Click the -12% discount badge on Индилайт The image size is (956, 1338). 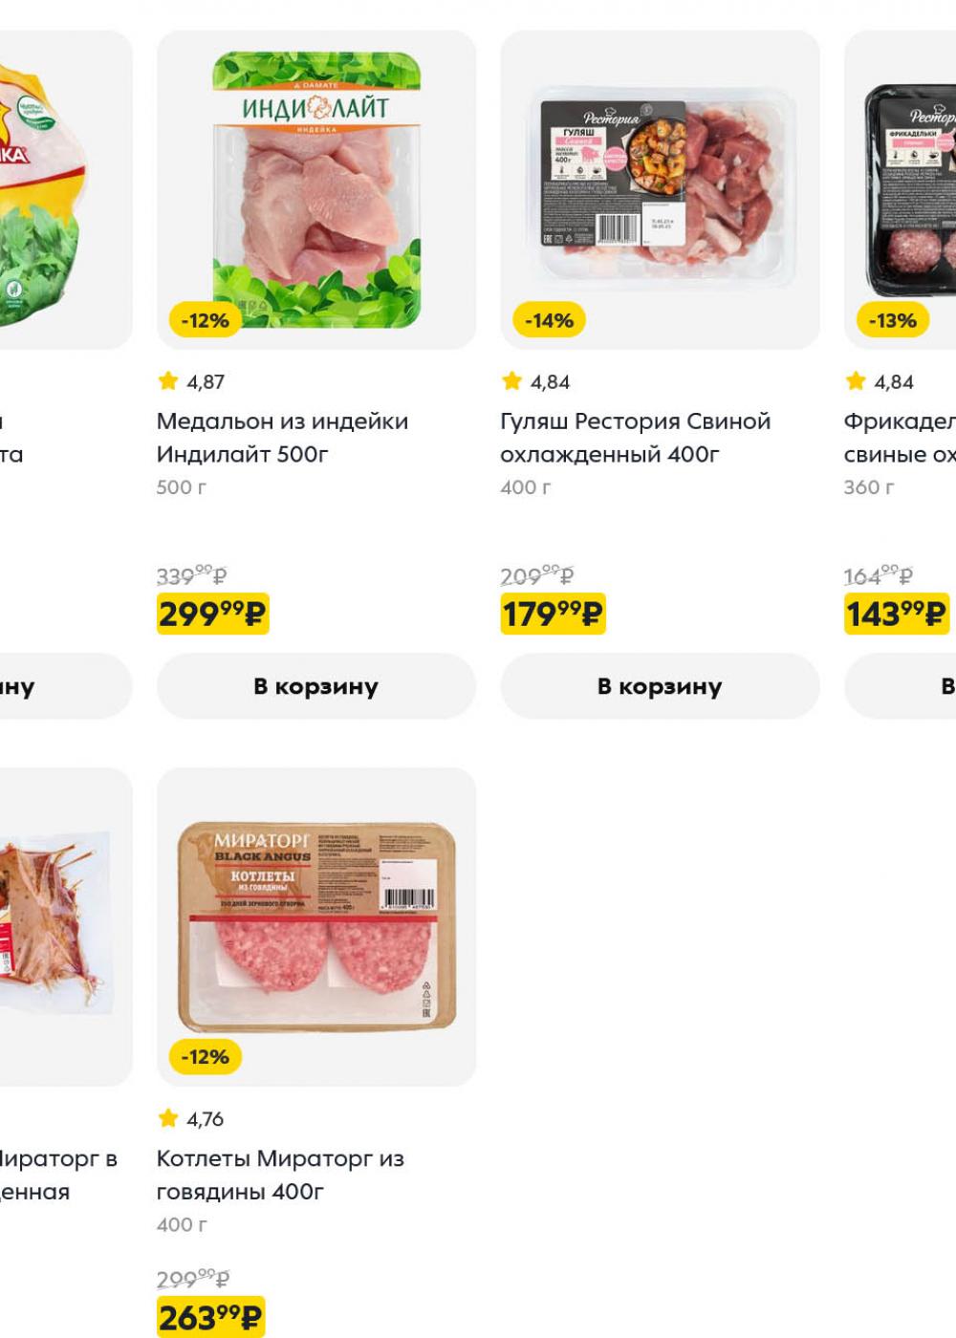pyautogui.click(x=206, y=321)
